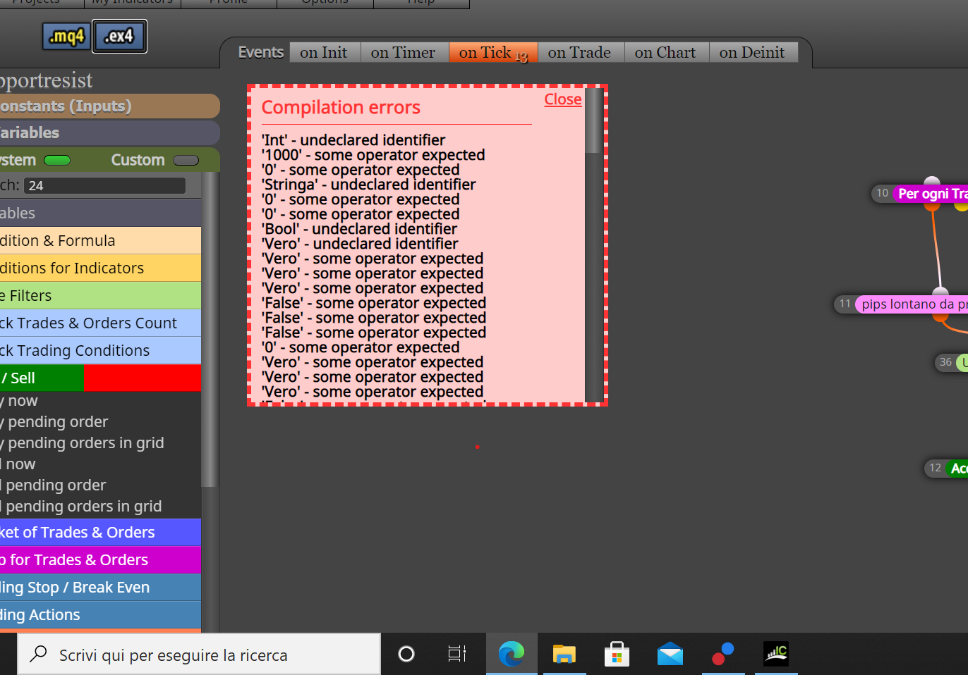Expand the Filters category

100,295
